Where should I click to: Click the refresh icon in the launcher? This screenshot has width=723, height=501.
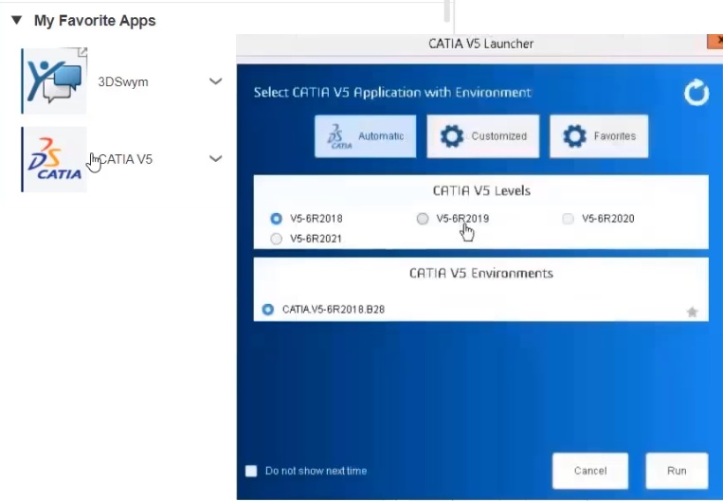click(696, 93)
